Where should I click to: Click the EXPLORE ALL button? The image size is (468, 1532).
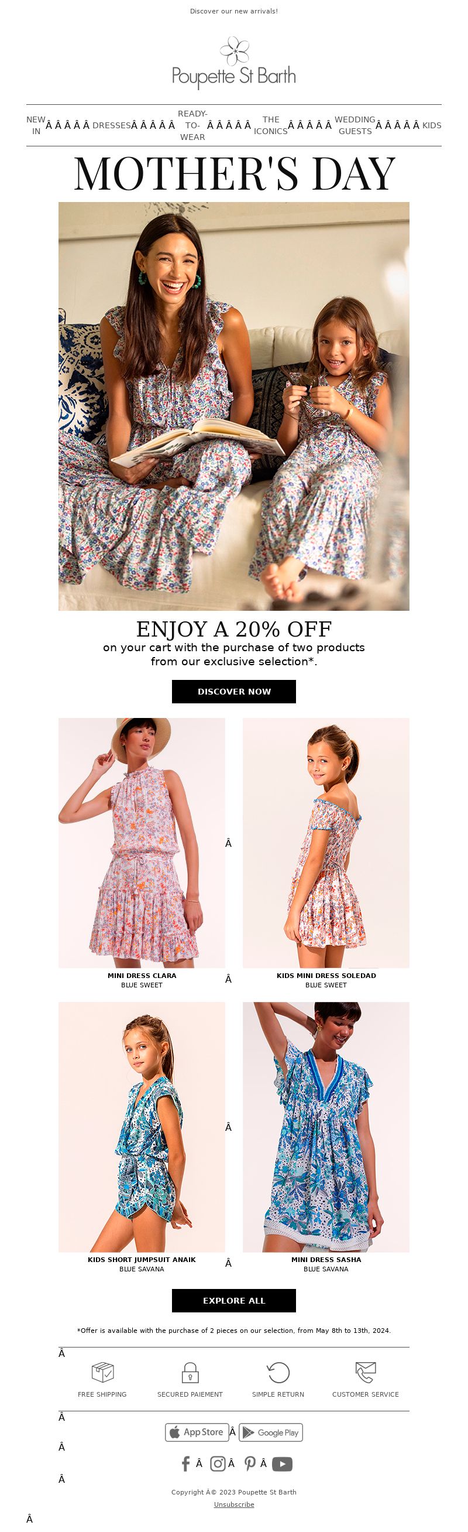point(234,1301)
